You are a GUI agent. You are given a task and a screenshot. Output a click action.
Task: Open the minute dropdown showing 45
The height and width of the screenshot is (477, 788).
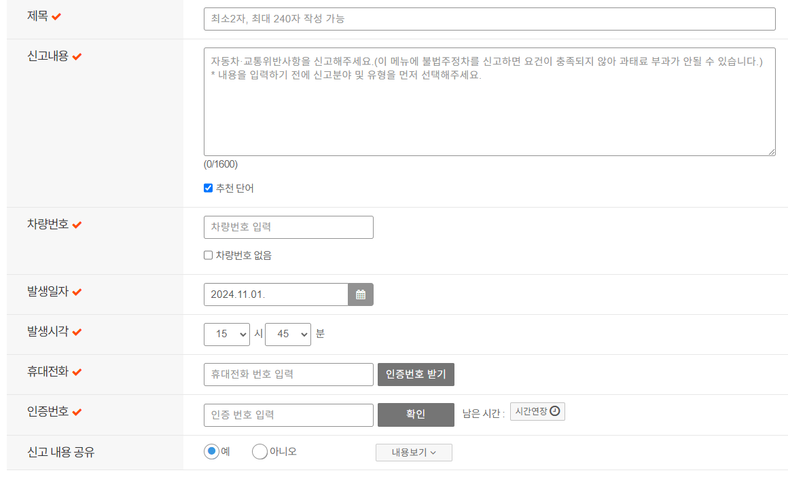(x=288, y=334)
